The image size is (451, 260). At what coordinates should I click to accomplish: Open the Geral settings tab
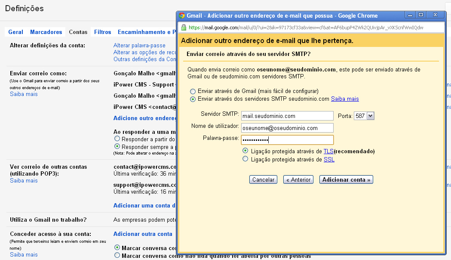15,32
